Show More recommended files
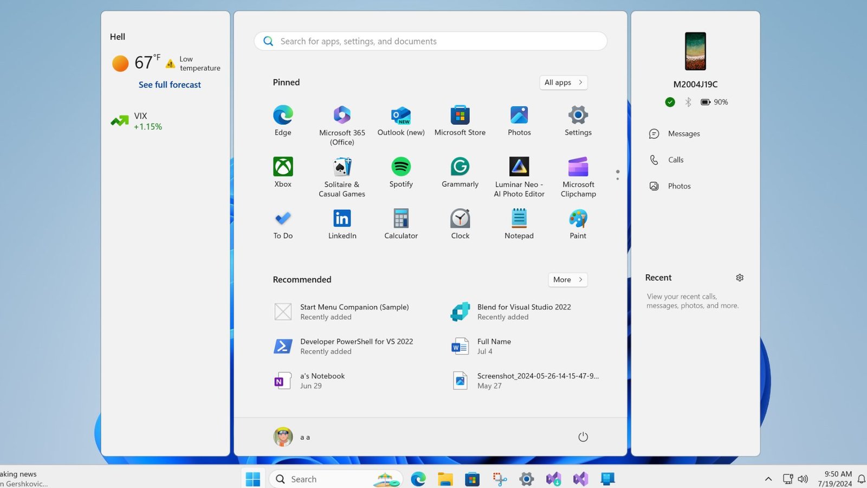 point(567,279)
